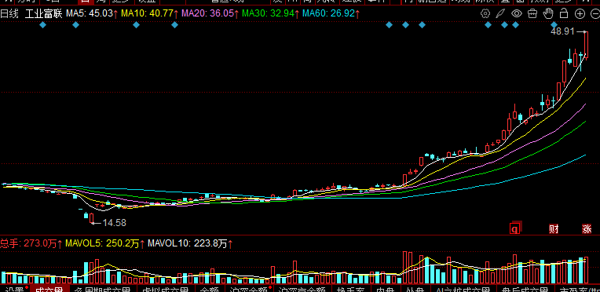Switch to the 多周期成交量 tab
Viewport: 600px width, 292px height.
(102, 289)
